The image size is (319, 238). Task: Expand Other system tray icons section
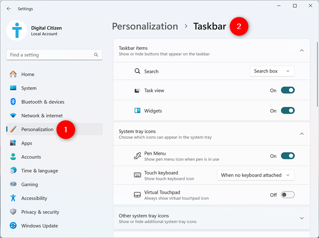coord(302,218)
